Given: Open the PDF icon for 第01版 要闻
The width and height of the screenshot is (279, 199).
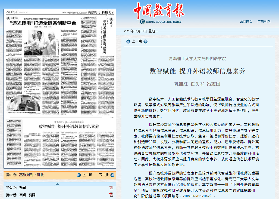Looking at the screenshot, I should (111, 187).
